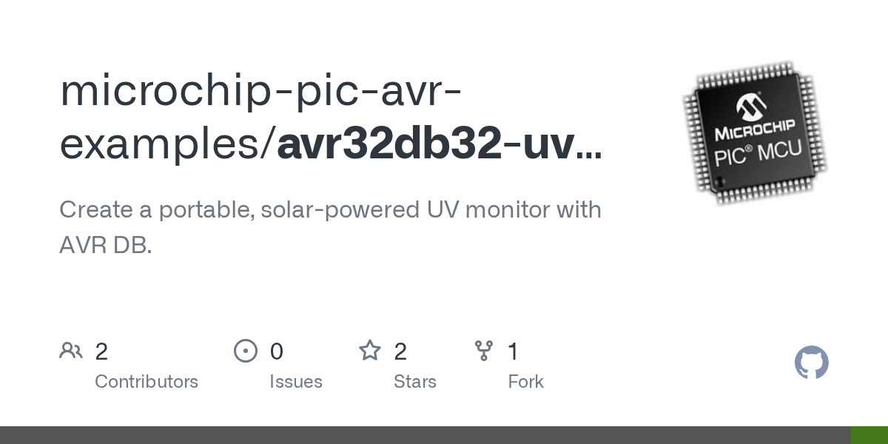Click the Fork label text
This screenshot has width=888, height=444.
(x=525, y=382)
